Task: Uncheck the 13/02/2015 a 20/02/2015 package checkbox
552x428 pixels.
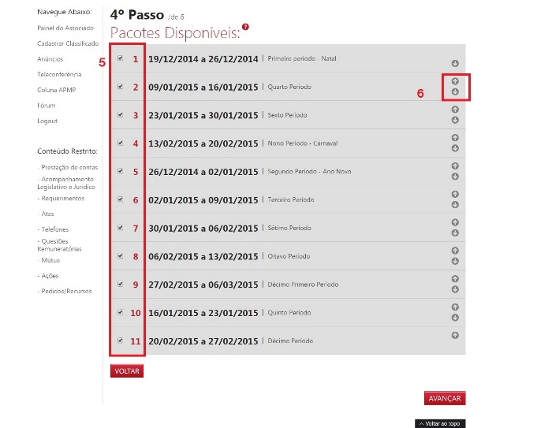Action: click(121, 143)
